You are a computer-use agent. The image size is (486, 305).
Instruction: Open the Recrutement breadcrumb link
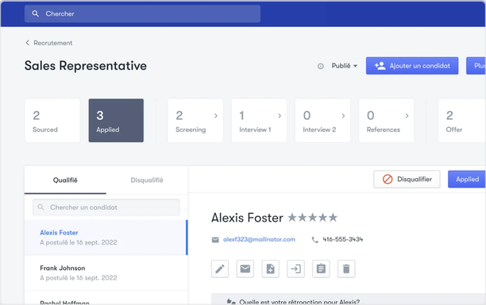click(52, 43)
